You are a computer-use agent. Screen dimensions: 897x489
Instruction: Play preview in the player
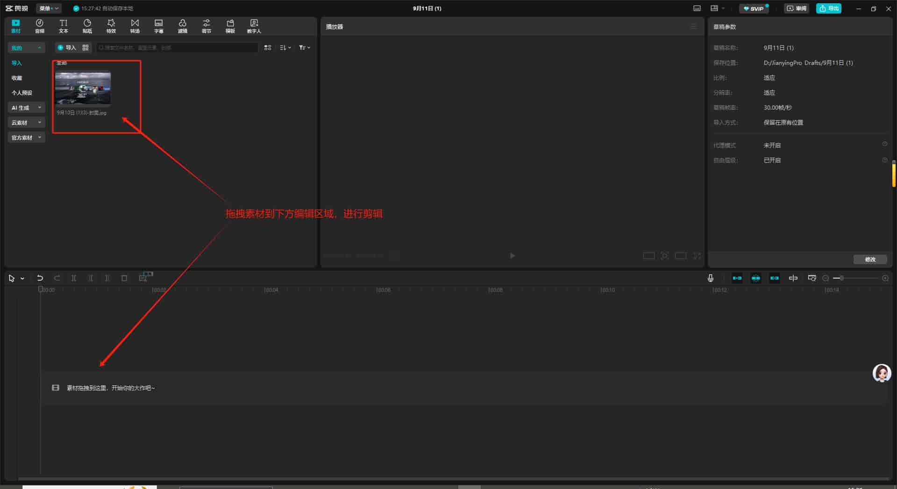pos(513,256)
